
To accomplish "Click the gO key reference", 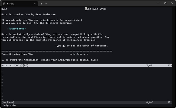I will click(64, 46).
